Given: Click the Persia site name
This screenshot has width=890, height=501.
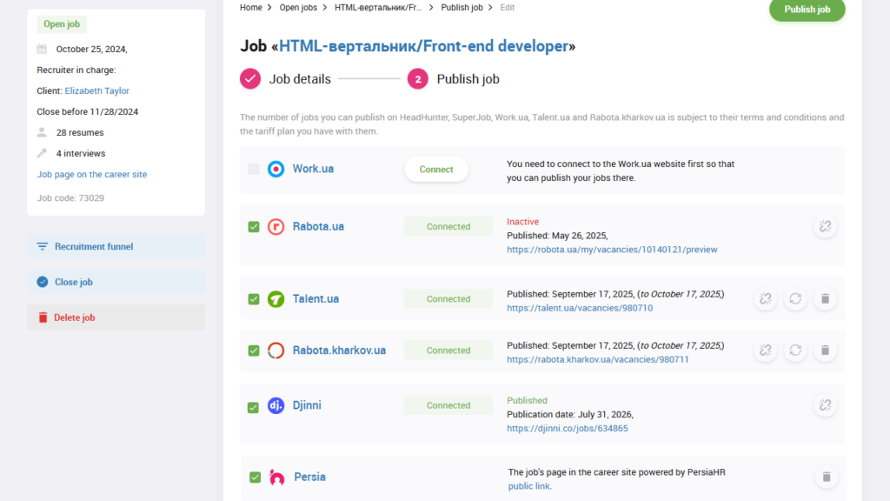Looking at the screenshot, I should click(310, 478).
